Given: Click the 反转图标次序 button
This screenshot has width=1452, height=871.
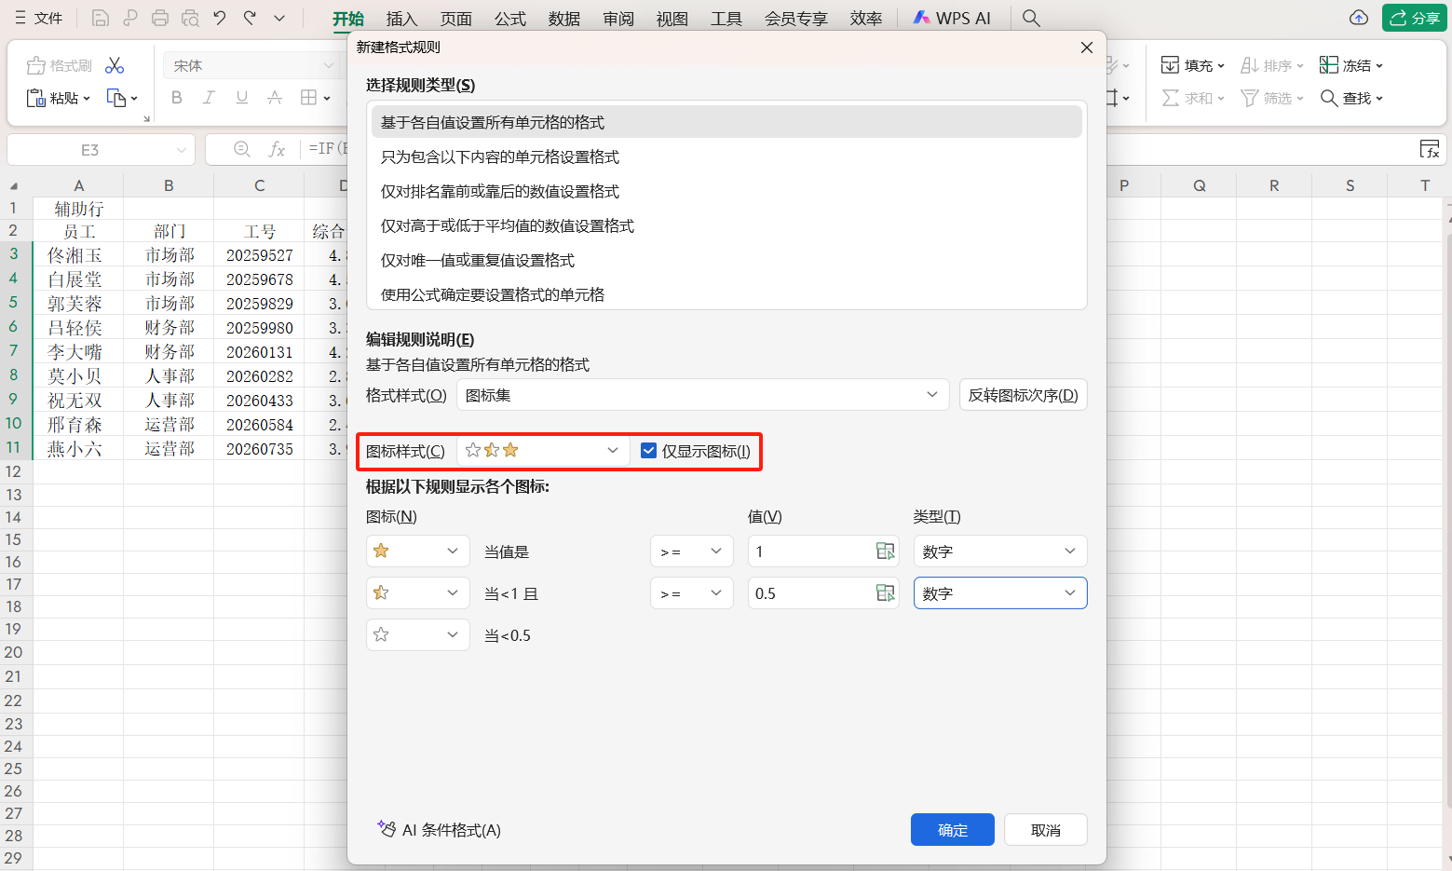Looking at the screenshot, I should point(1023,395).
